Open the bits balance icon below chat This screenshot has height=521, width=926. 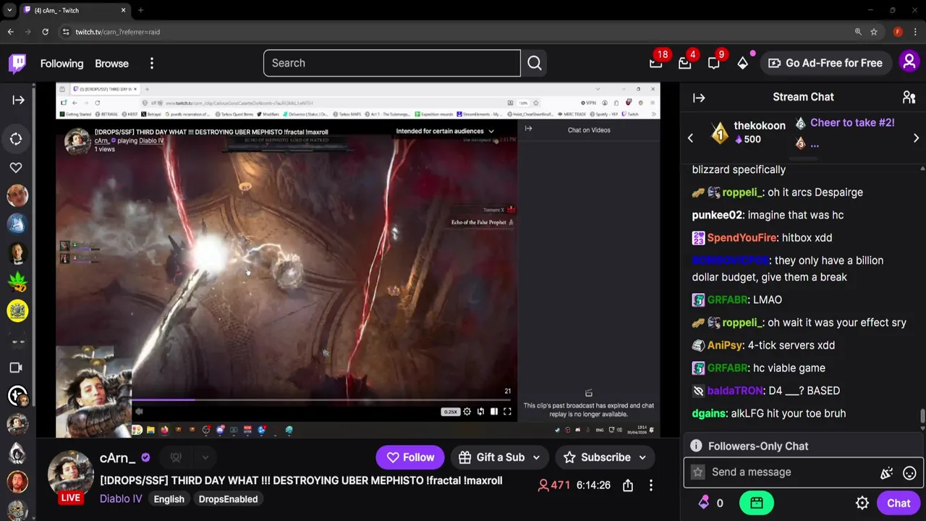coord(704,502)
